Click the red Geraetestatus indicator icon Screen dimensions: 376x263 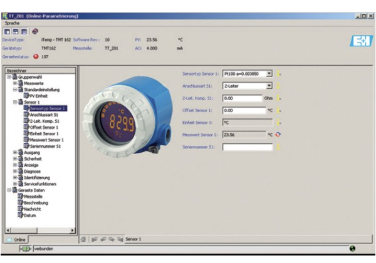click(x=36, y=56)
